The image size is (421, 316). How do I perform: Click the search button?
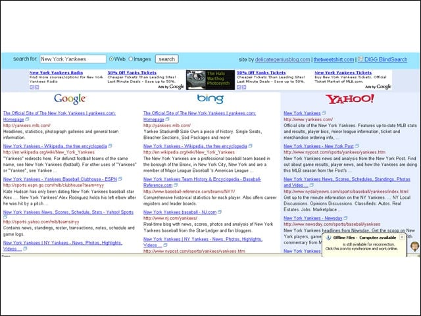coord(166,59)
